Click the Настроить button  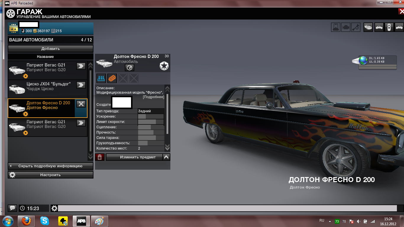tap(50, 175)
